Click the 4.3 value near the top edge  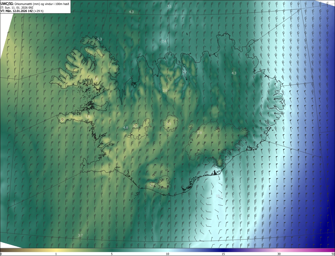point(131,12)
